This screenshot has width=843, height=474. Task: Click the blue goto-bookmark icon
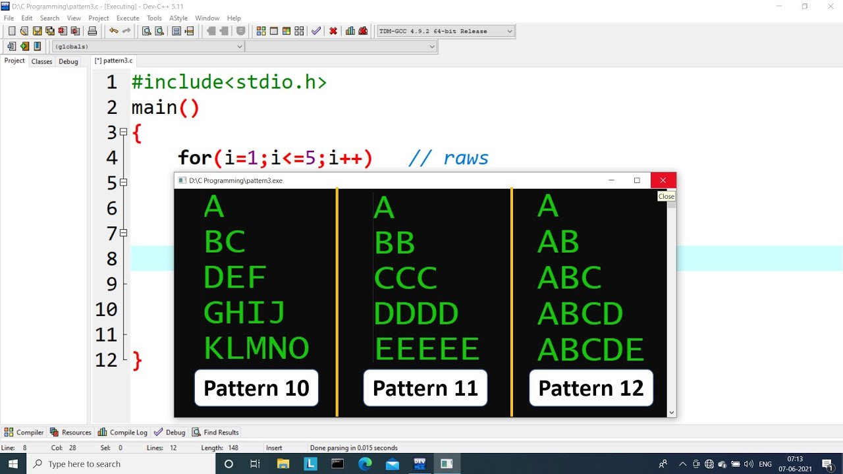pyautogui.click(x=38, y=46)
